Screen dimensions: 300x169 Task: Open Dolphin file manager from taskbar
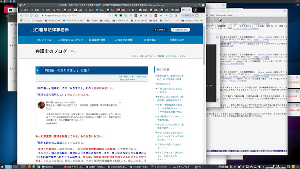click(47, 167)
